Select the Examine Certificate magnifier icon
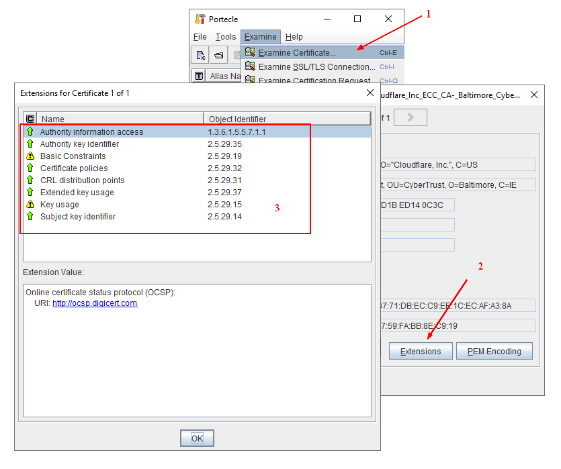This screenshot has width=561, height=469. [x=249, y=52]
